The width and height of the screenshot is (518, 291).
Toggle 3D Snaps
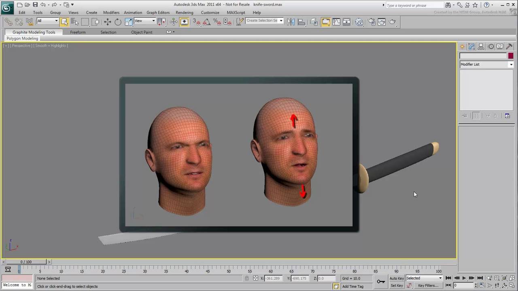coord(197,22)
